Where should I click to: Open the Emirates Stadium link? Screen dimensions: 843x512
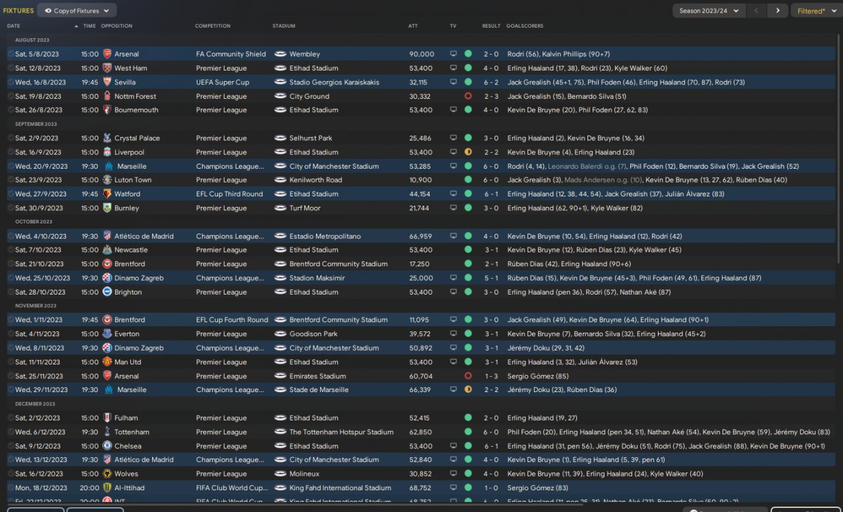click(317, 376)
